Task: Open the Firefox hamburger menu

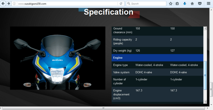Action: point(208,4)
